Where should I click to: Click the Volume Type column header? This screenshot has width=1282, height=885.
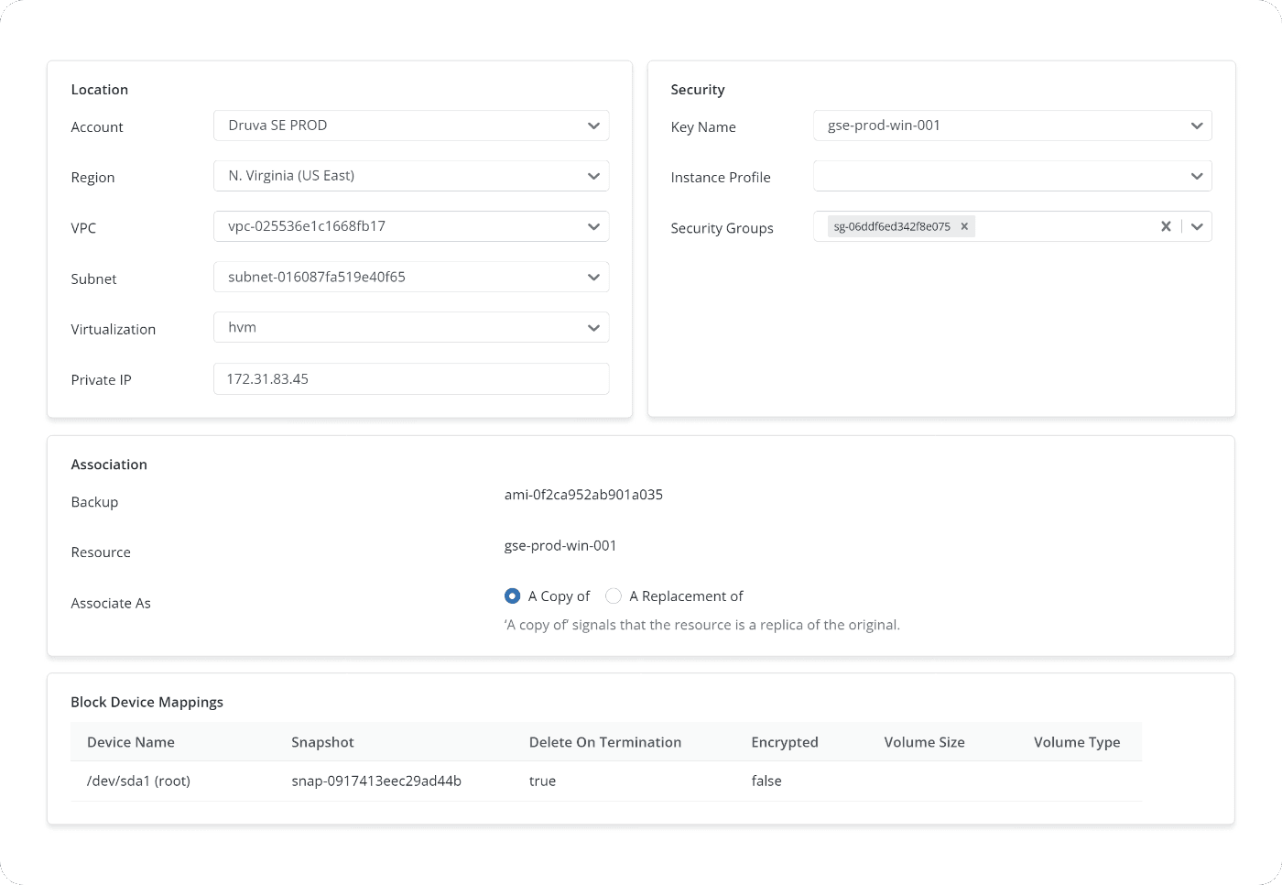[1077, 742]
